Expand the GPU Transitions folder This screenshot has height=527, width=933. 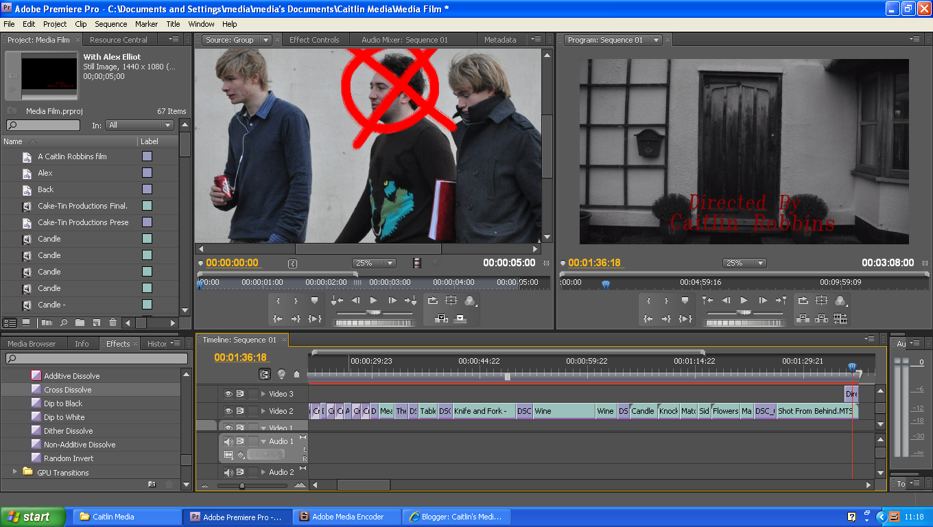tap(14, 472)
